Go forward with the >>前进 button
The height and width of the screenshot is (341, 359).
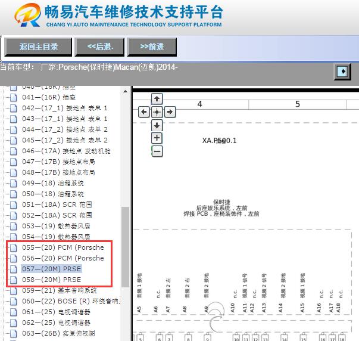click(x=152, y=46)
